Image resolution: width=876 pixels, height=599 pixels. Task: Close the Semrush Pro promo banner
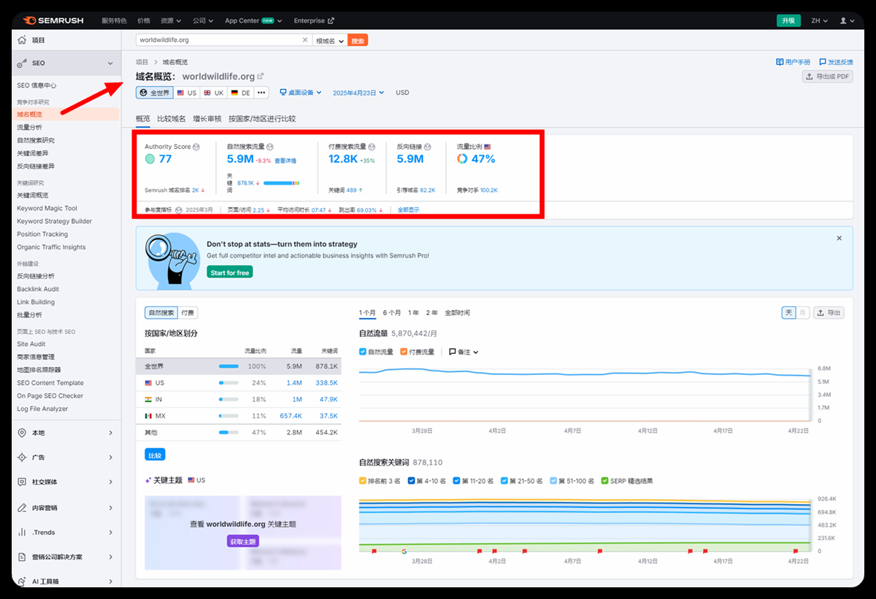coord(839,238)
